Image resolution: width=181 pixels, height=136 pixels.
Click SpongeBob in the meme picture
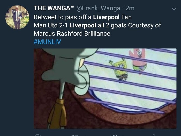click(120, 69)
